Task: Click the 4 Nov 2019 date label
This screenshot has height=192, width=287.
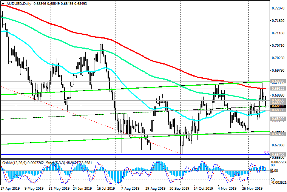Action: 227,188
